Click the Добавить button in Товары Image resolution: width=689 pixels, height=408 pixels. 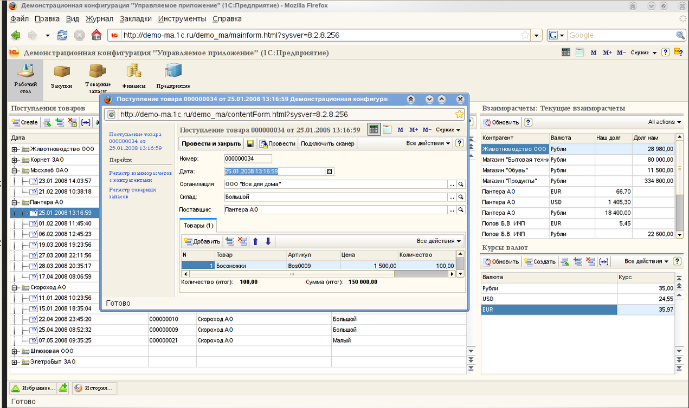point(202,241)
